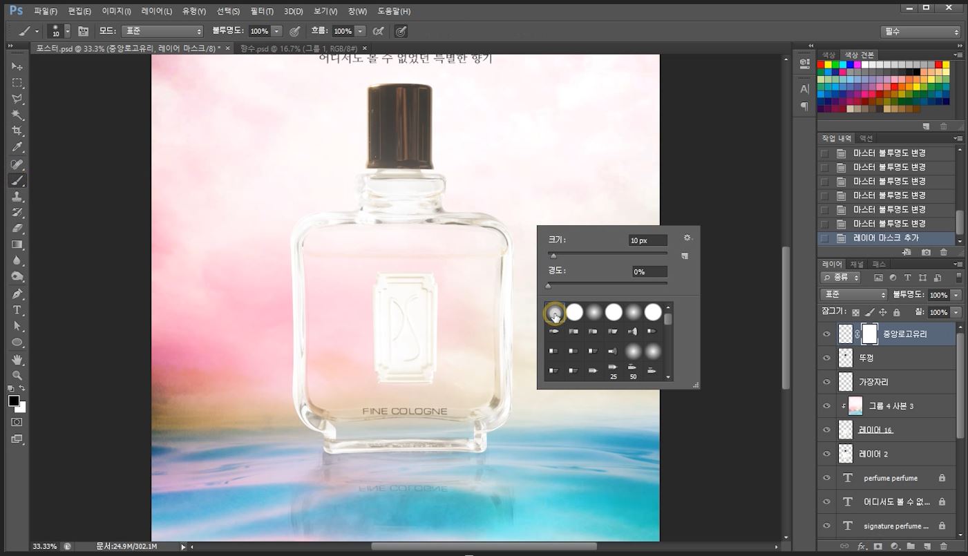The image size is (968, 556).
Task: Open the 필수 workspace dropdown
Action: 921,32
